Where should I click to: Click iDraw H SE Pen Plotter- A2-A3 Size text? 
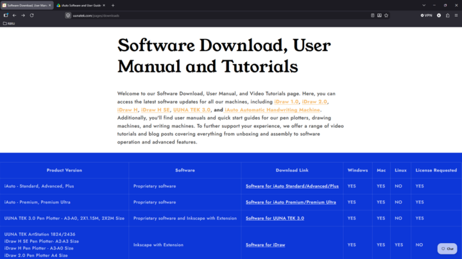pos(42,241)
